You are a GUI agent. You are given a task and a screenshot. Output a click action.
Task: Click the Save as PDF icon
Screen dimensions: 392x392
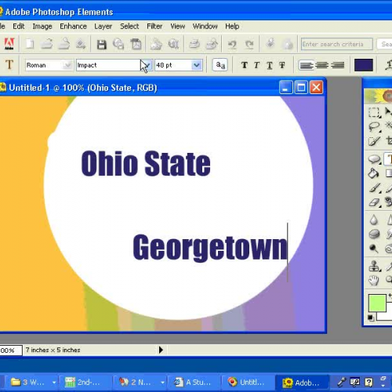136,44
